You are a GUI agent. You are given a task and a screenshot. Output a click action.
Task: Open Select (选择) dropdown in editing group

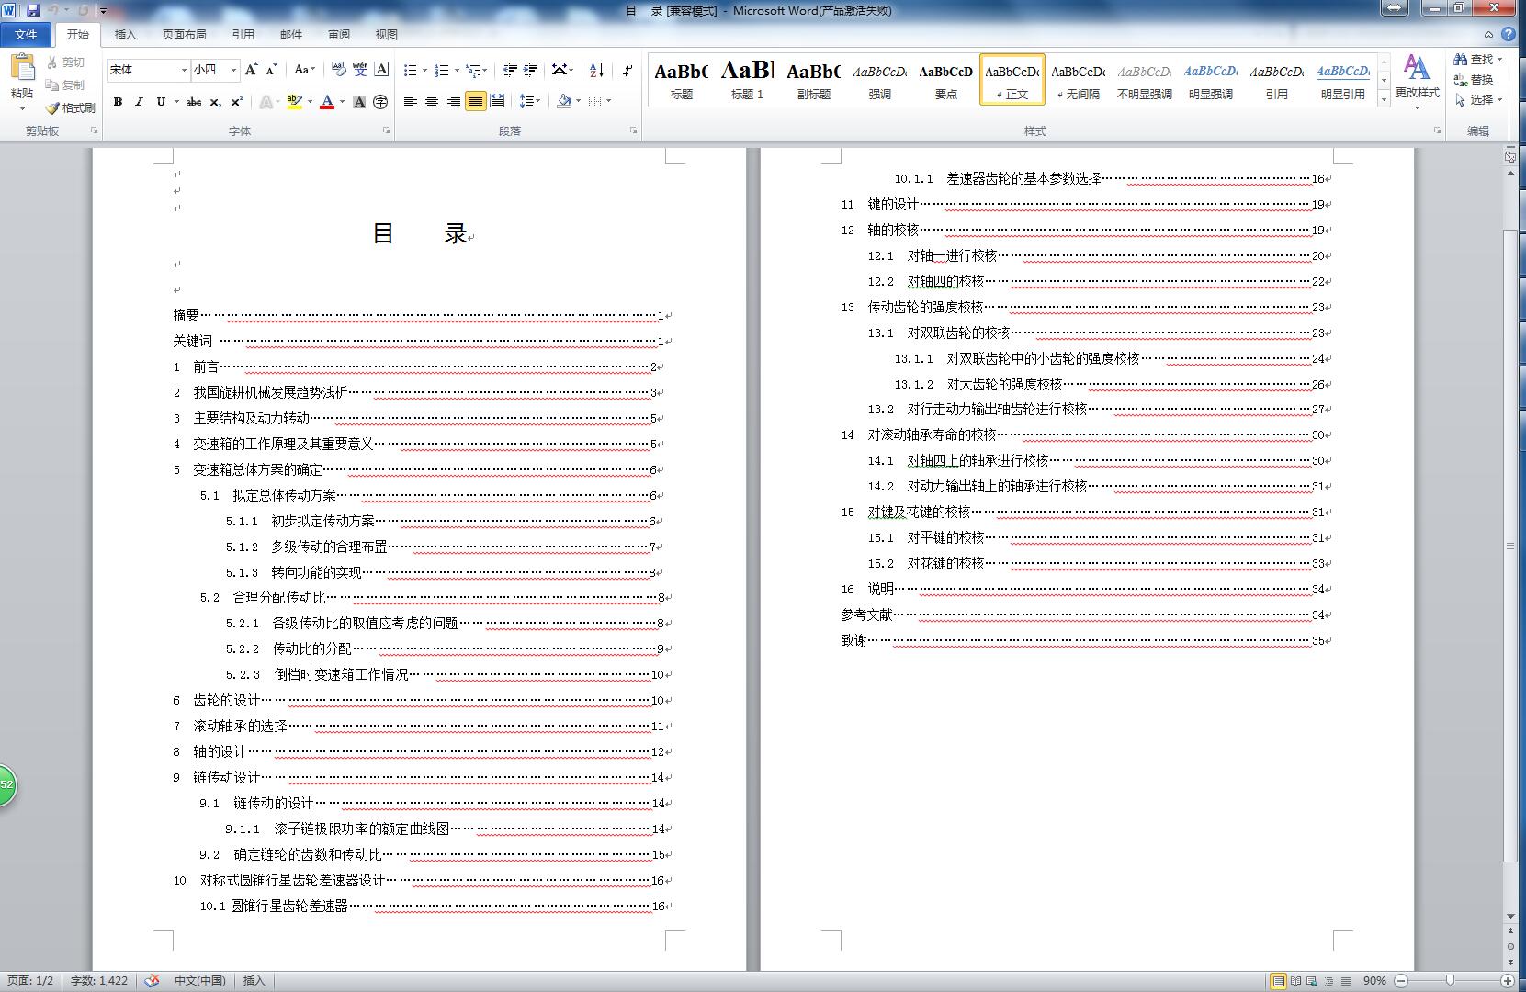(1479, 99)
